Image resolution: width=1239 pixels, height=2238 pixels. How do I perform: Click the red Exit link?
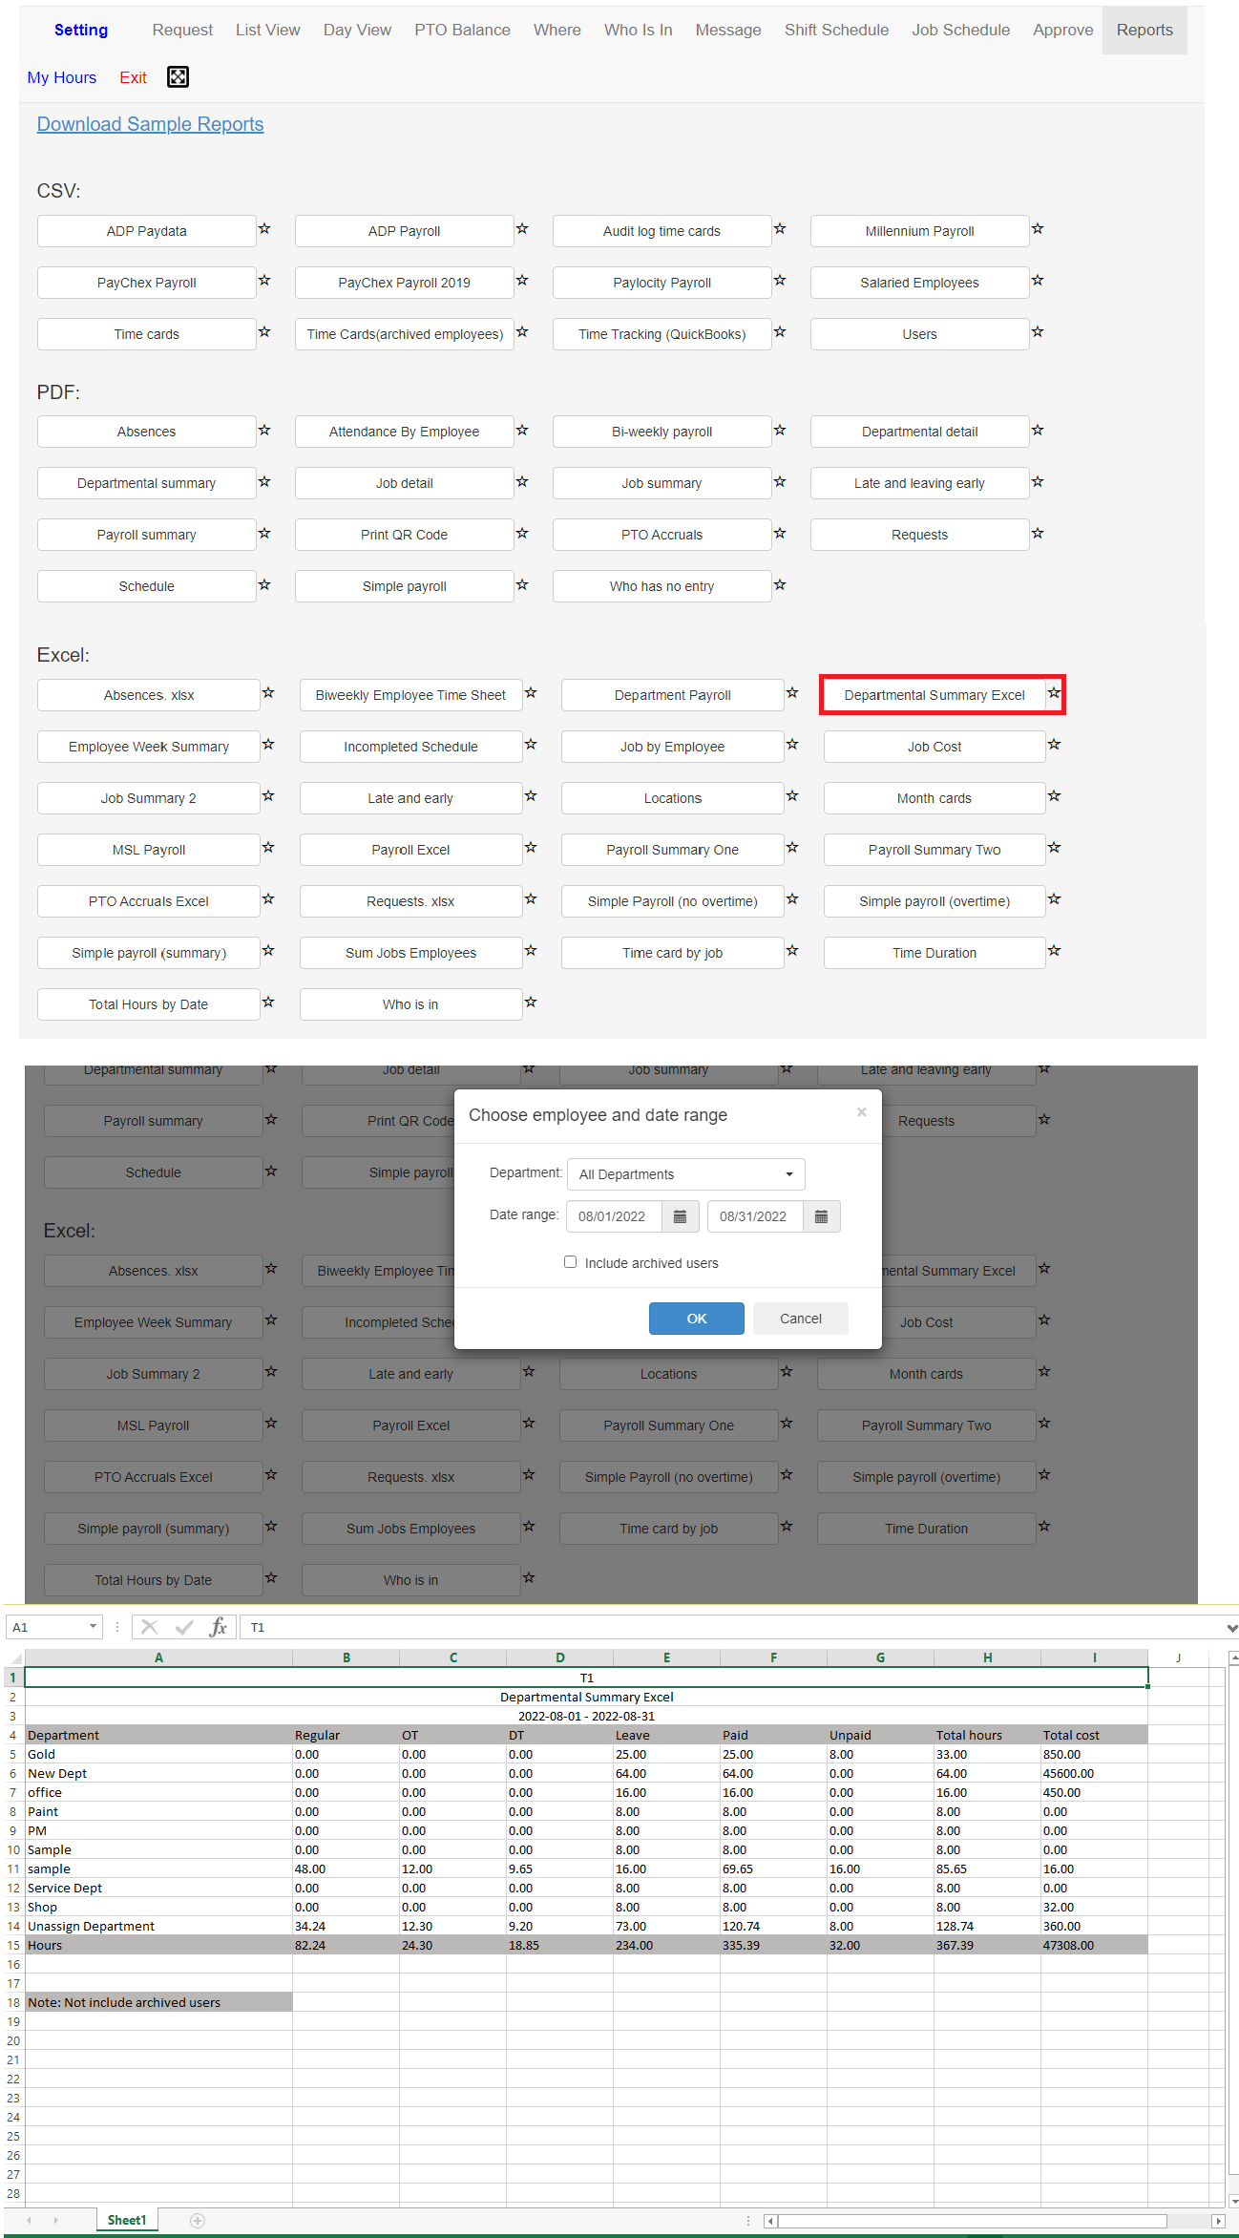(x=133, y=77)
